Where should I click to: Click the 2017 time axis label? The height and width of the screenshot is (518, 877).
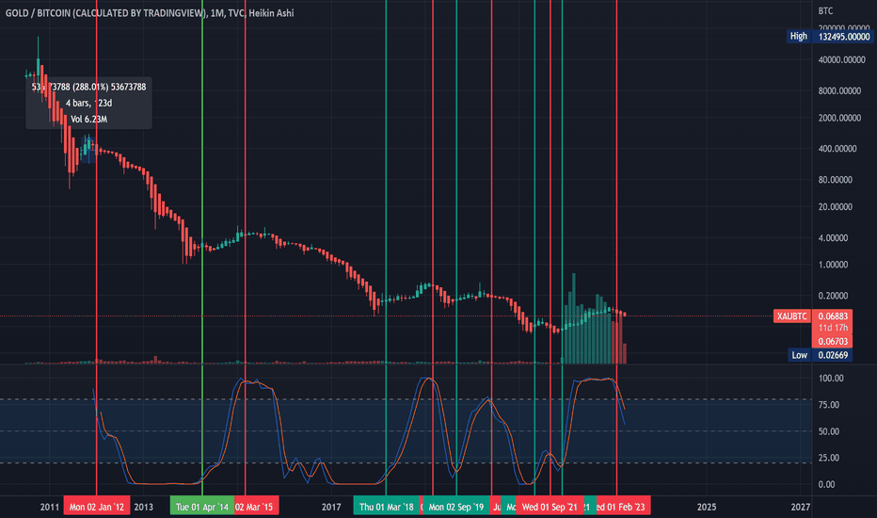331,507
